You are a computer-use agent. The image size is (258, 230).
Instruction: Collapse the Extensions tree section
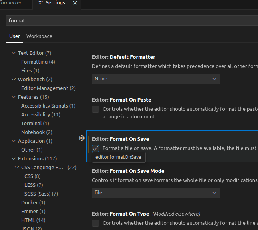14,159
